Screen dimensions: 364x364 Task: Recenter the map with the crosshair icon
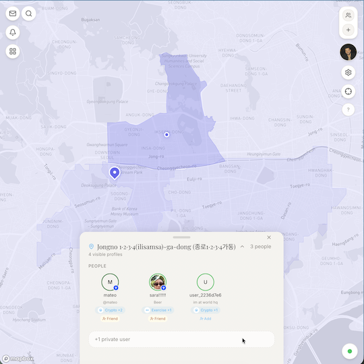[x=348, y=92]
